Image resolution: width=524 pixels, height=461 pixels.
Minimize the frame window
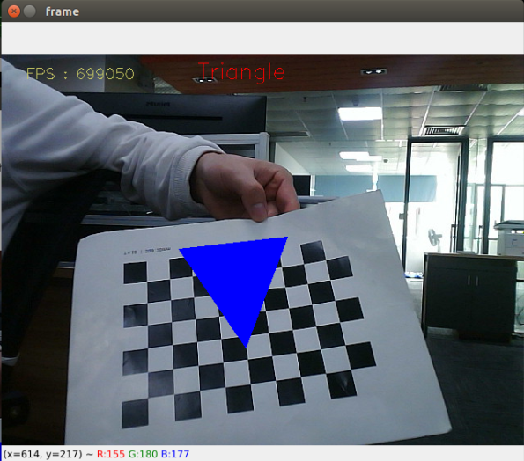(x=30, y=11)
